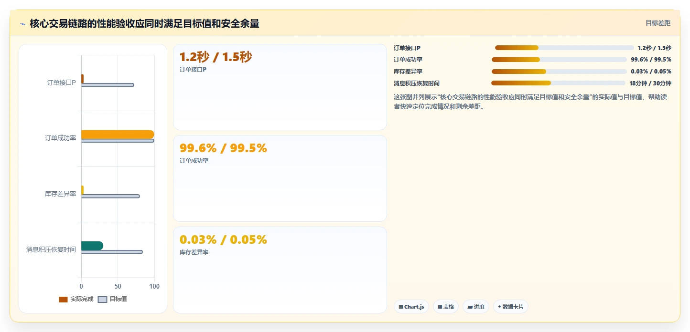Select the 1.2秒 / 1.5秒 data card value

(216, 57)
